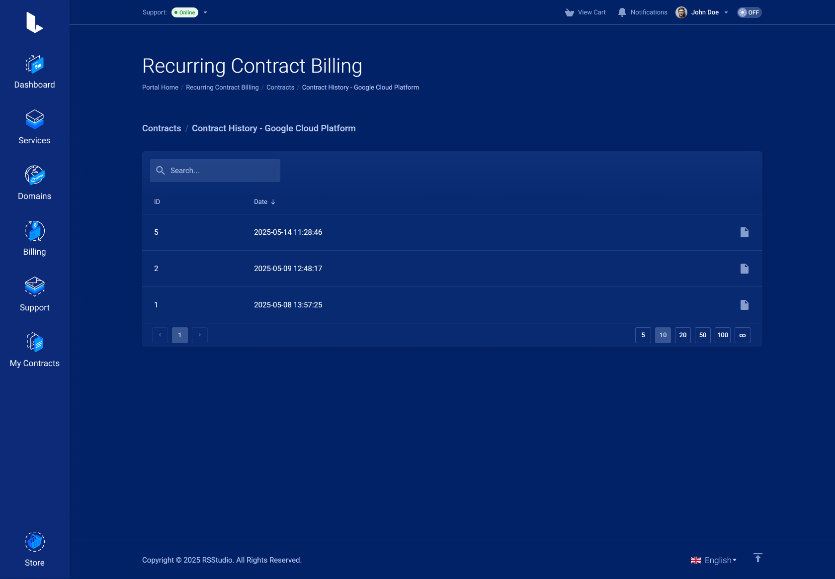View document for contract history ID 5

pyautogui.click(x=745, y=232)
